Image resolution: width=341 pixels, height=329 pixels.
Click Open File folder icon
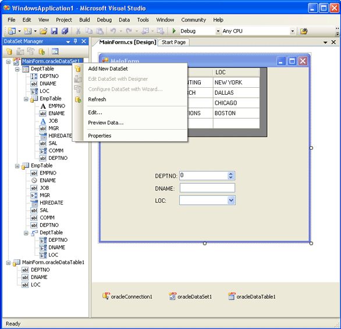click(x=43, y=31)
